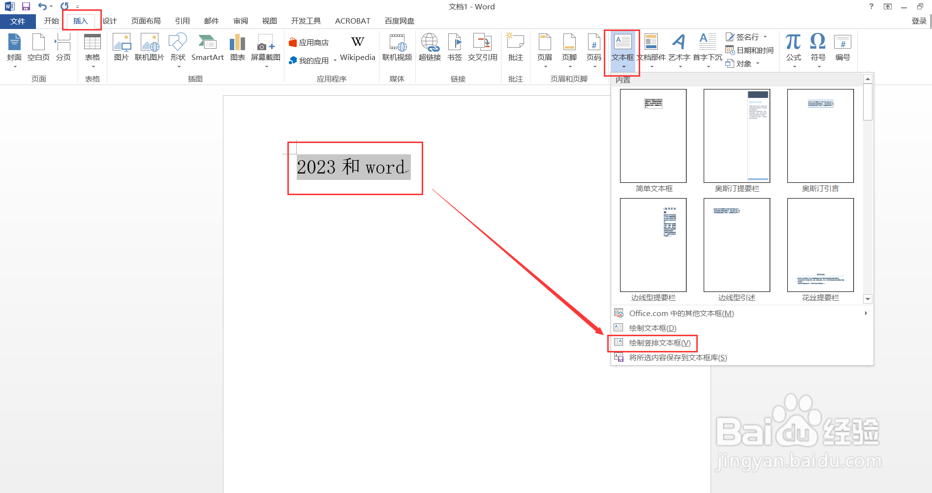The height and width of the screenshot is (493, 932).
Task: Click the gallery scrollbar down arrow
Action: (x=868, y=299)
